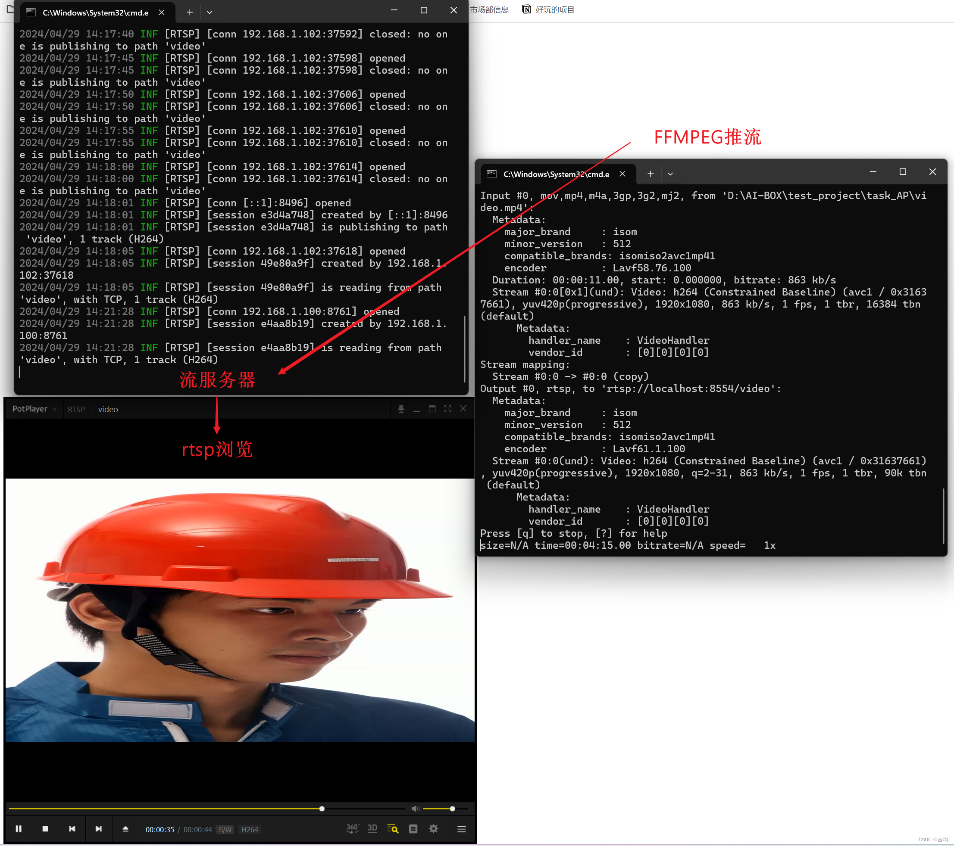Skip to the next track in PotPlayer
Screen dimensions: 954x846
(98, 829)
